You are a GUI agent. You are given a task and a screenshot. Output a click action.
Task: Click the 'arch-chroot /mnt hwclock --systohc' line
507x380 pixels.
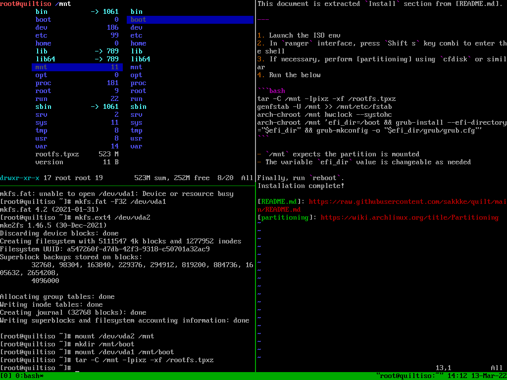[325, 115]
